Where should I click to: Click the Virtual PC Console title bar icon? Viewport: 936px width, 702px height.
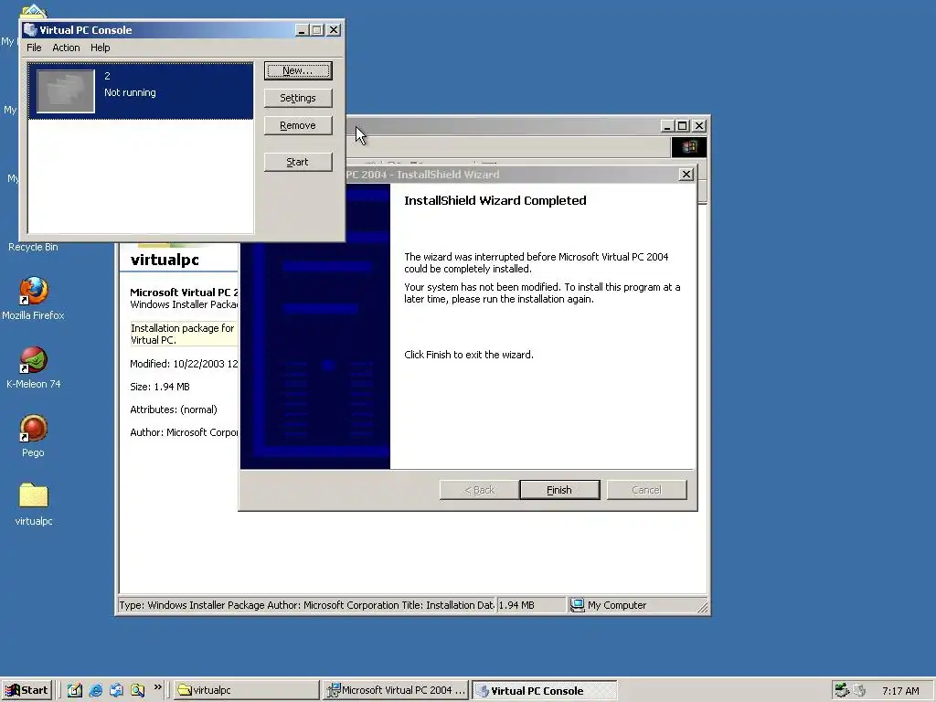pyautogui.click(x=30, y=30)
